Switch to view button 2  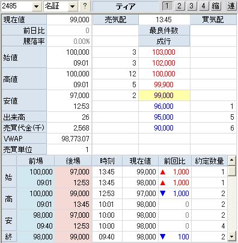tap(180, 6)
